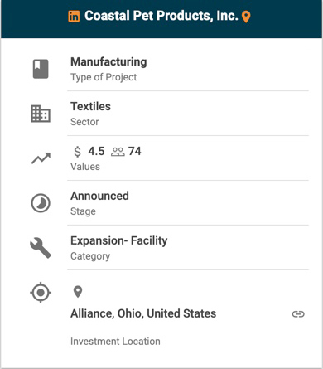Select the Manufacturing project type text
Screen dimensions: 323x369
tap(108, 61)
